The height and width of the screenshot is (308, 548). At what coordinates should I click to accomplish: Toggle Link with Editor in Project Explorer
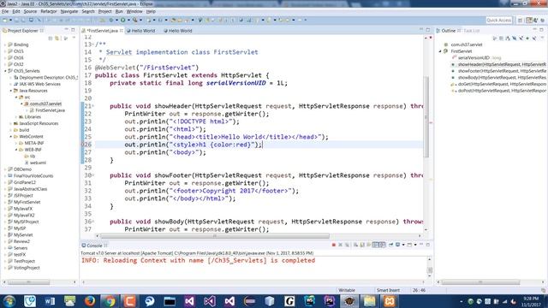click(x=57, y=38)
